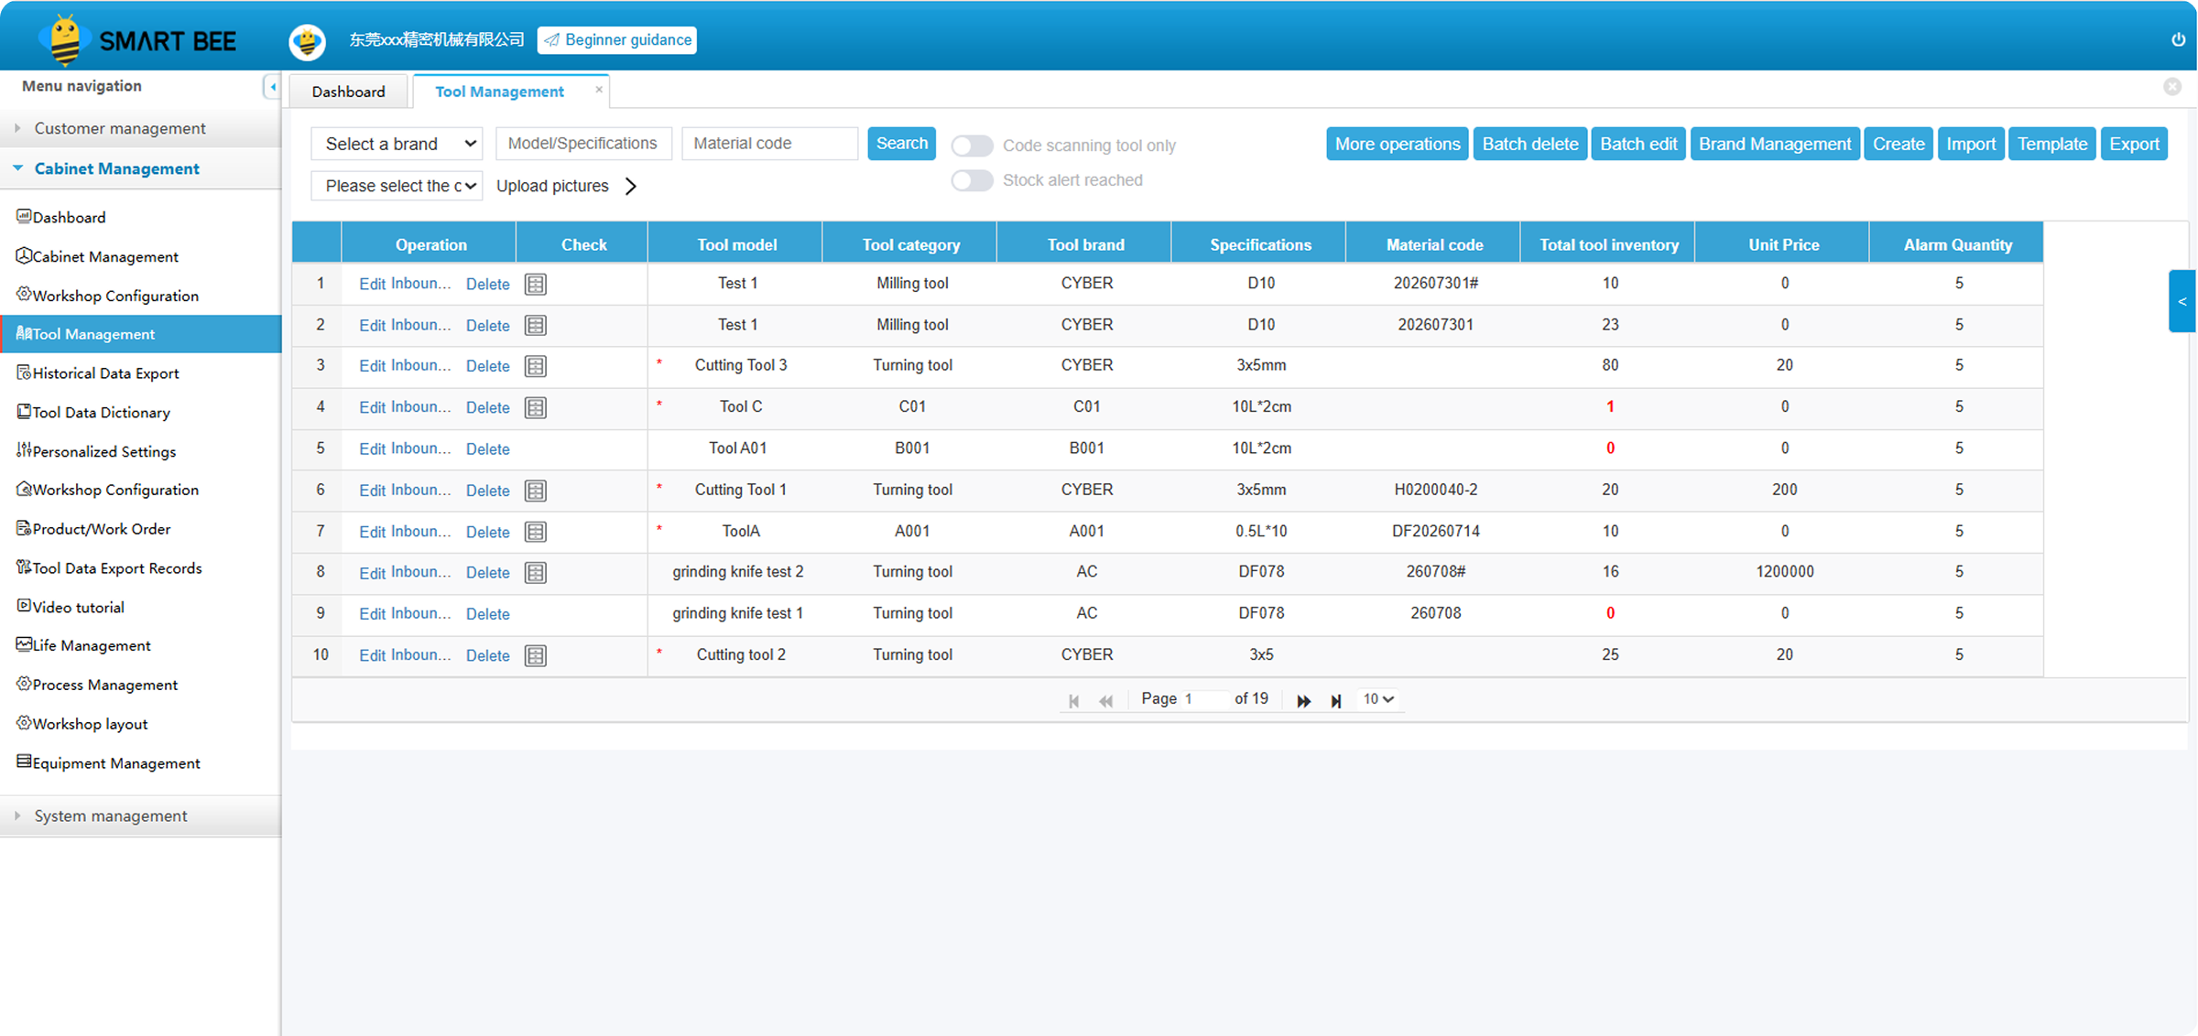Click Delete link for Tool A01 row
Screen dimensions: 2198x1036
[487, 449]
